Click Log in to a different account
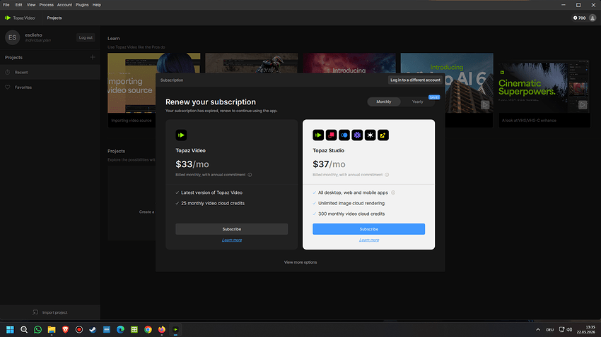The image size is (601, 337). click(415, 80)
